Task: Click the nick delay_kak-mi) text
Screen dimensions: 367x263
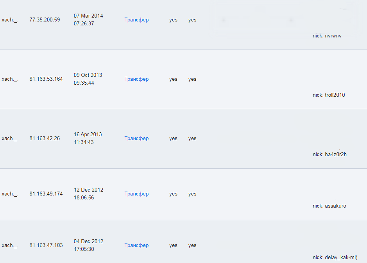Action: coord(335,258)
